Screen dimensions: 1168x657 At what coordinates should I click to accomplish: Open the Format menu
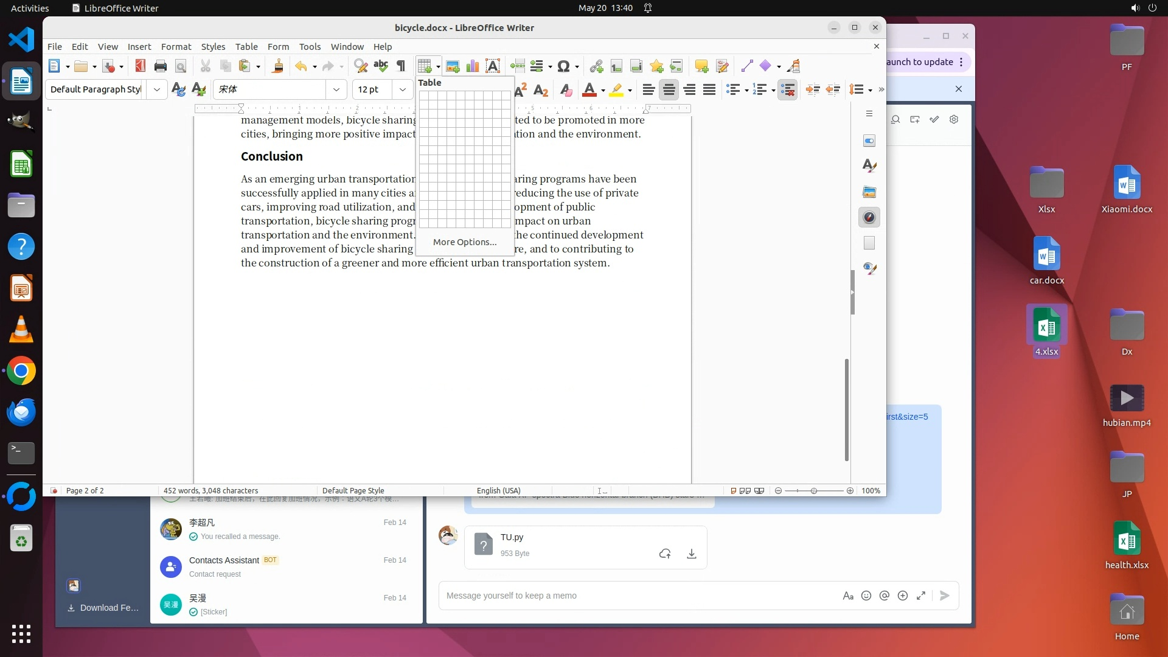[176, 46]
